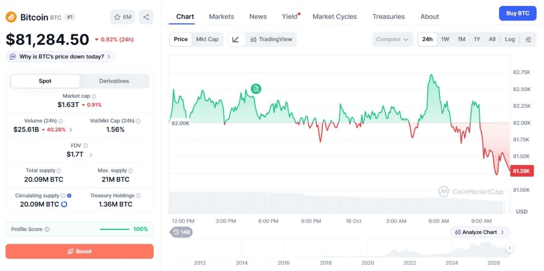Select the 24h time range

[427, 39]
